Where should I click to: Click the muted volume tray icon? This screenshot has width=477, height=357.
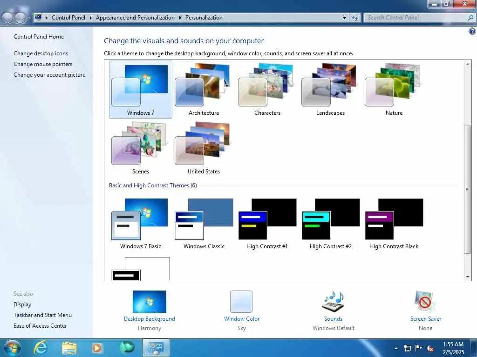[430, 348]
